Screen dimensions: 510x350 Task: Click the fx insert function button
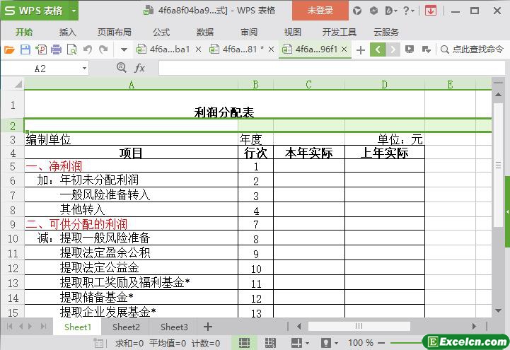coord(139,68)
